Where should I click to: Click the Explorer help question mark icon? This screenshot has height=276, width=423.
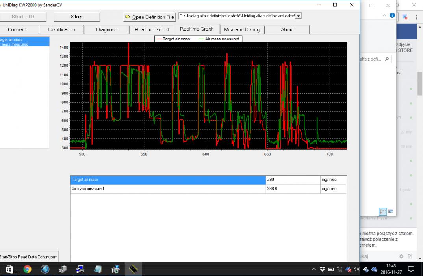[392, 15]
